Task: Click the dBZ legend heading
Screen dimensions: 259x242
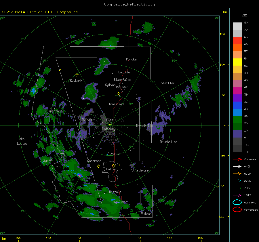Action: (244, 16)
